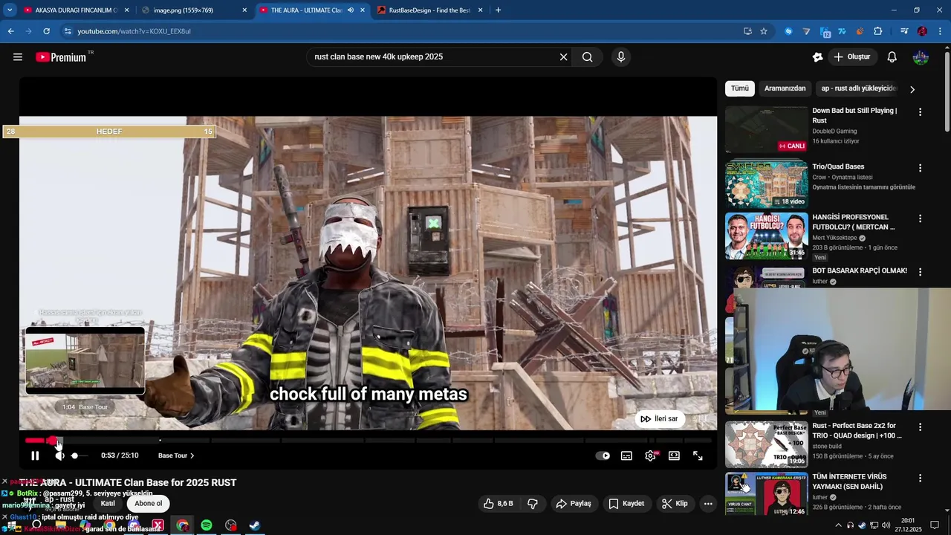Image resolution: width=951 pixels, height=535 pixels.
Task: Expand the Base Tour chapter list
Action: tap(176, 455)
